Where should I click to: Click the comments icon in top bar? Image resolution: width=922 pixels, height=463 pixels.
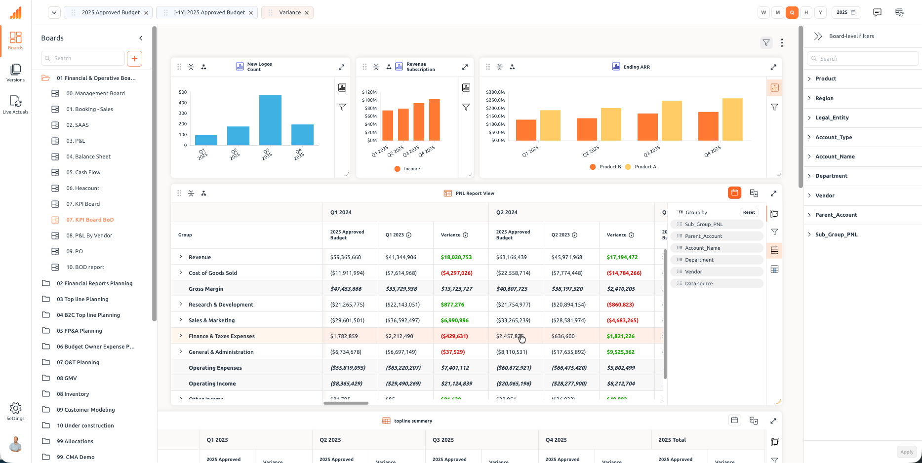[877, 12]
